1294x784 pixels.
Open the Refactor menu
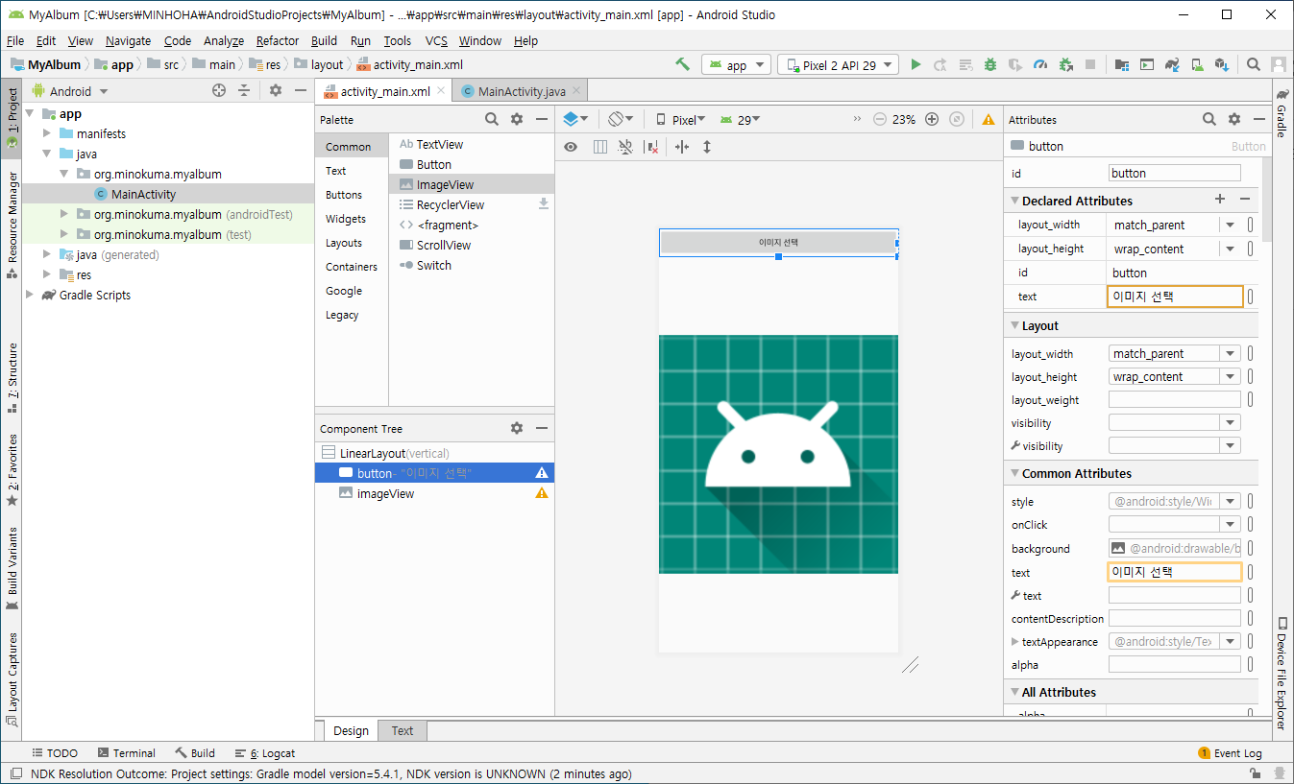point(278,40)
